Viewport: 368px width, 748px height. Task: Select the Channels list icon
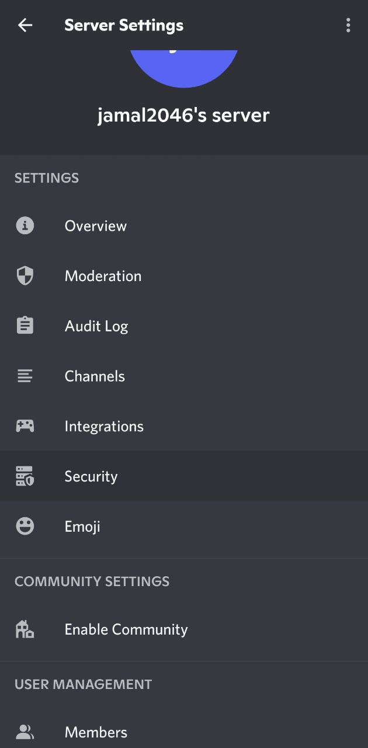click(x=24, y=376)
